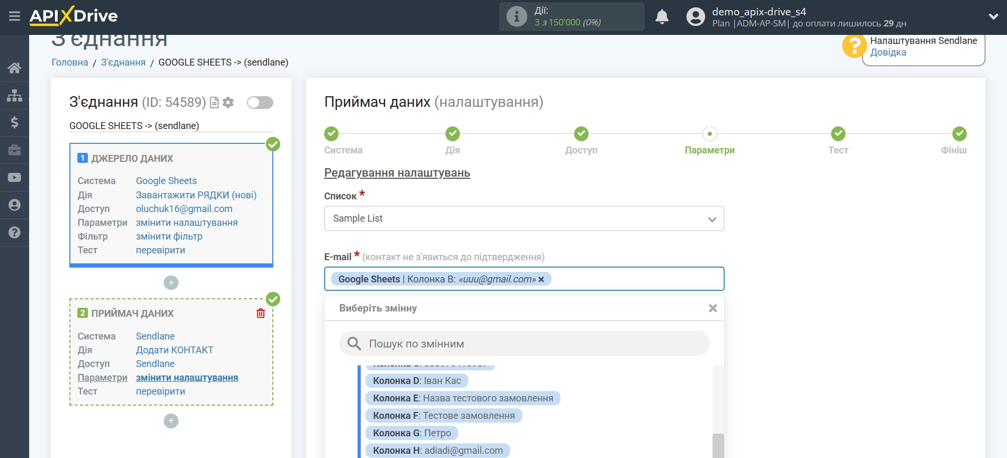The width and height of the screenshot is (1007, 458).
Task: Toggle the connection on/off switch
Action: coord(260,103)
